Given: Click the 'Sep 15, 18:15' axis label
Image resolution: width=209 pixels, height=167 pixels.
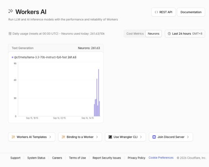Looking at the screenshot, I should point(32,118).
